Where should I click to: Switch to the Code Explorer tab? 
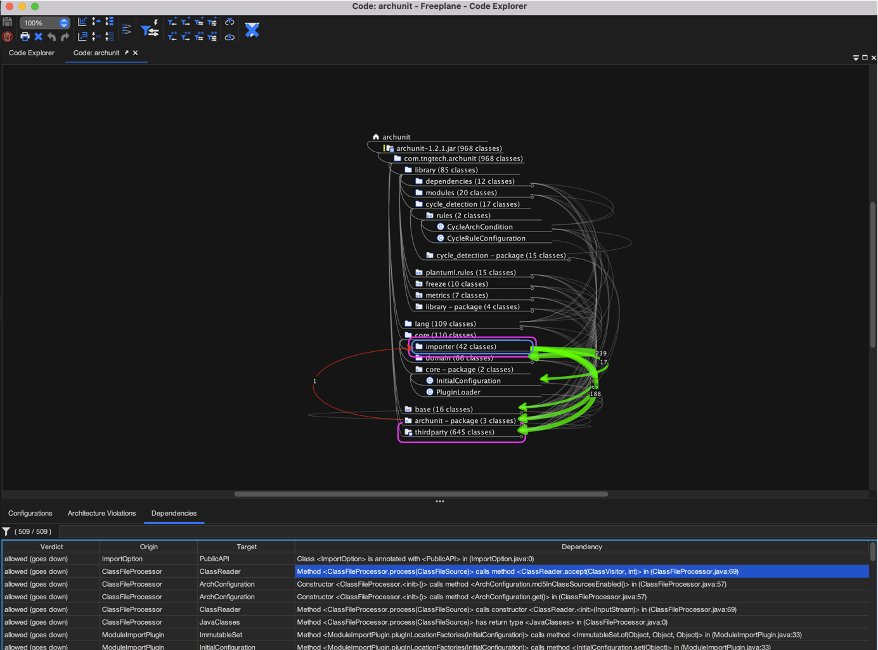[32, 53]
